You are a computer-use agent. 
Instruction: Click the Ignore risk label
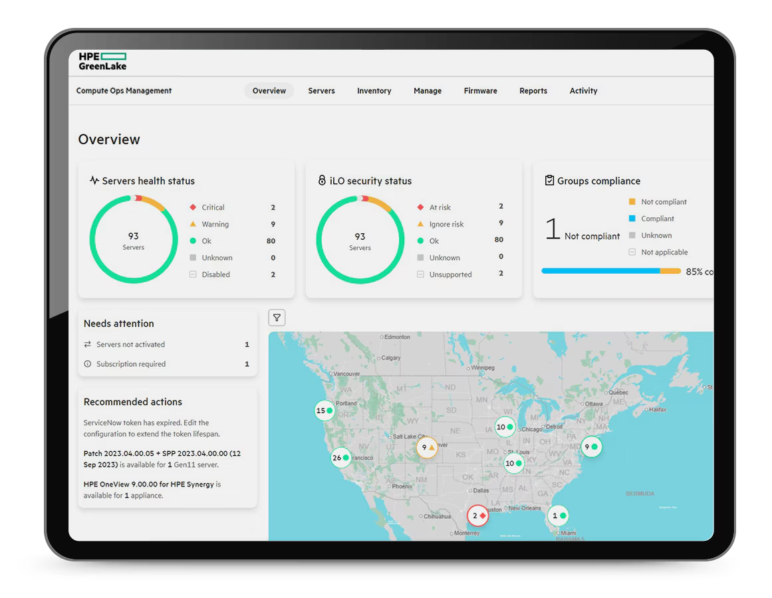(x=447, y=225)
